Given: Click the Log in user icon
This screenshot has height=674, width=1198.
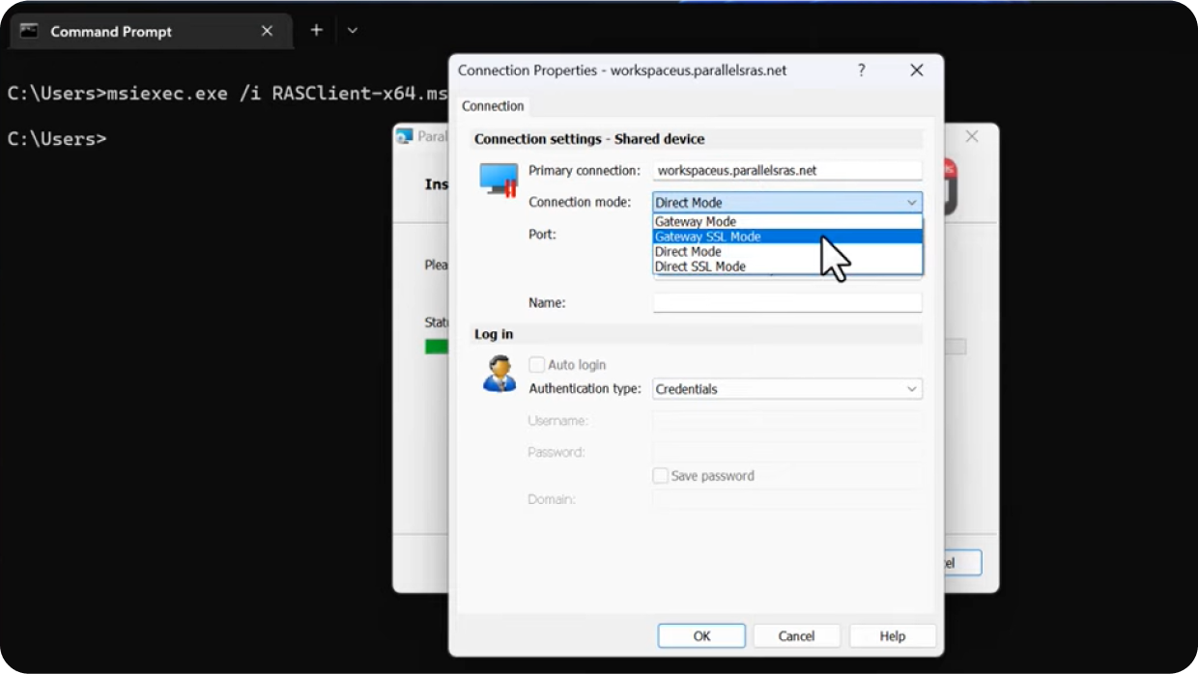Looking at the screenshot, I should [499, 374].
